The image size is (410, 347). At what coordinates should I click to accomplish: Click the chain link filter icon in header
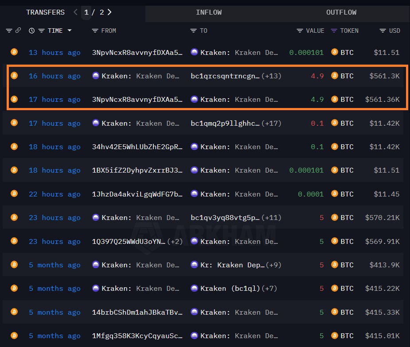point(18,31)
